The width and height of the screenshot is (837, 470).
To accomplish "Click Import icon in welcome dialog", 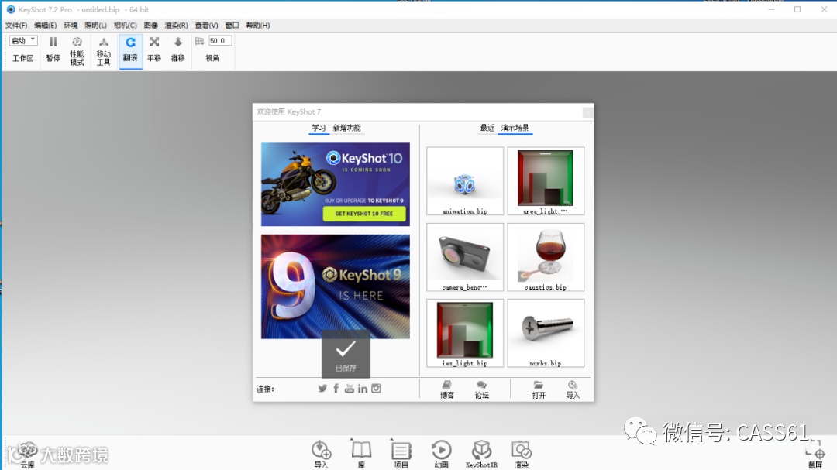I will tap(573, 390).
